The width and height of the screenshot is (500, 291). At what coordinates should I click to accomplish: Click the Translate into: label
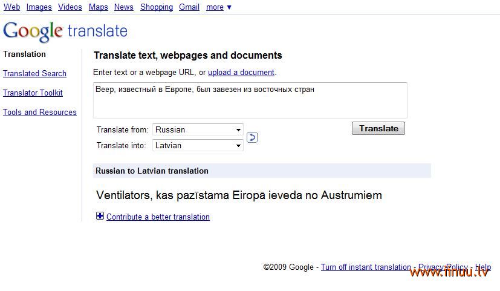[121, 145]
